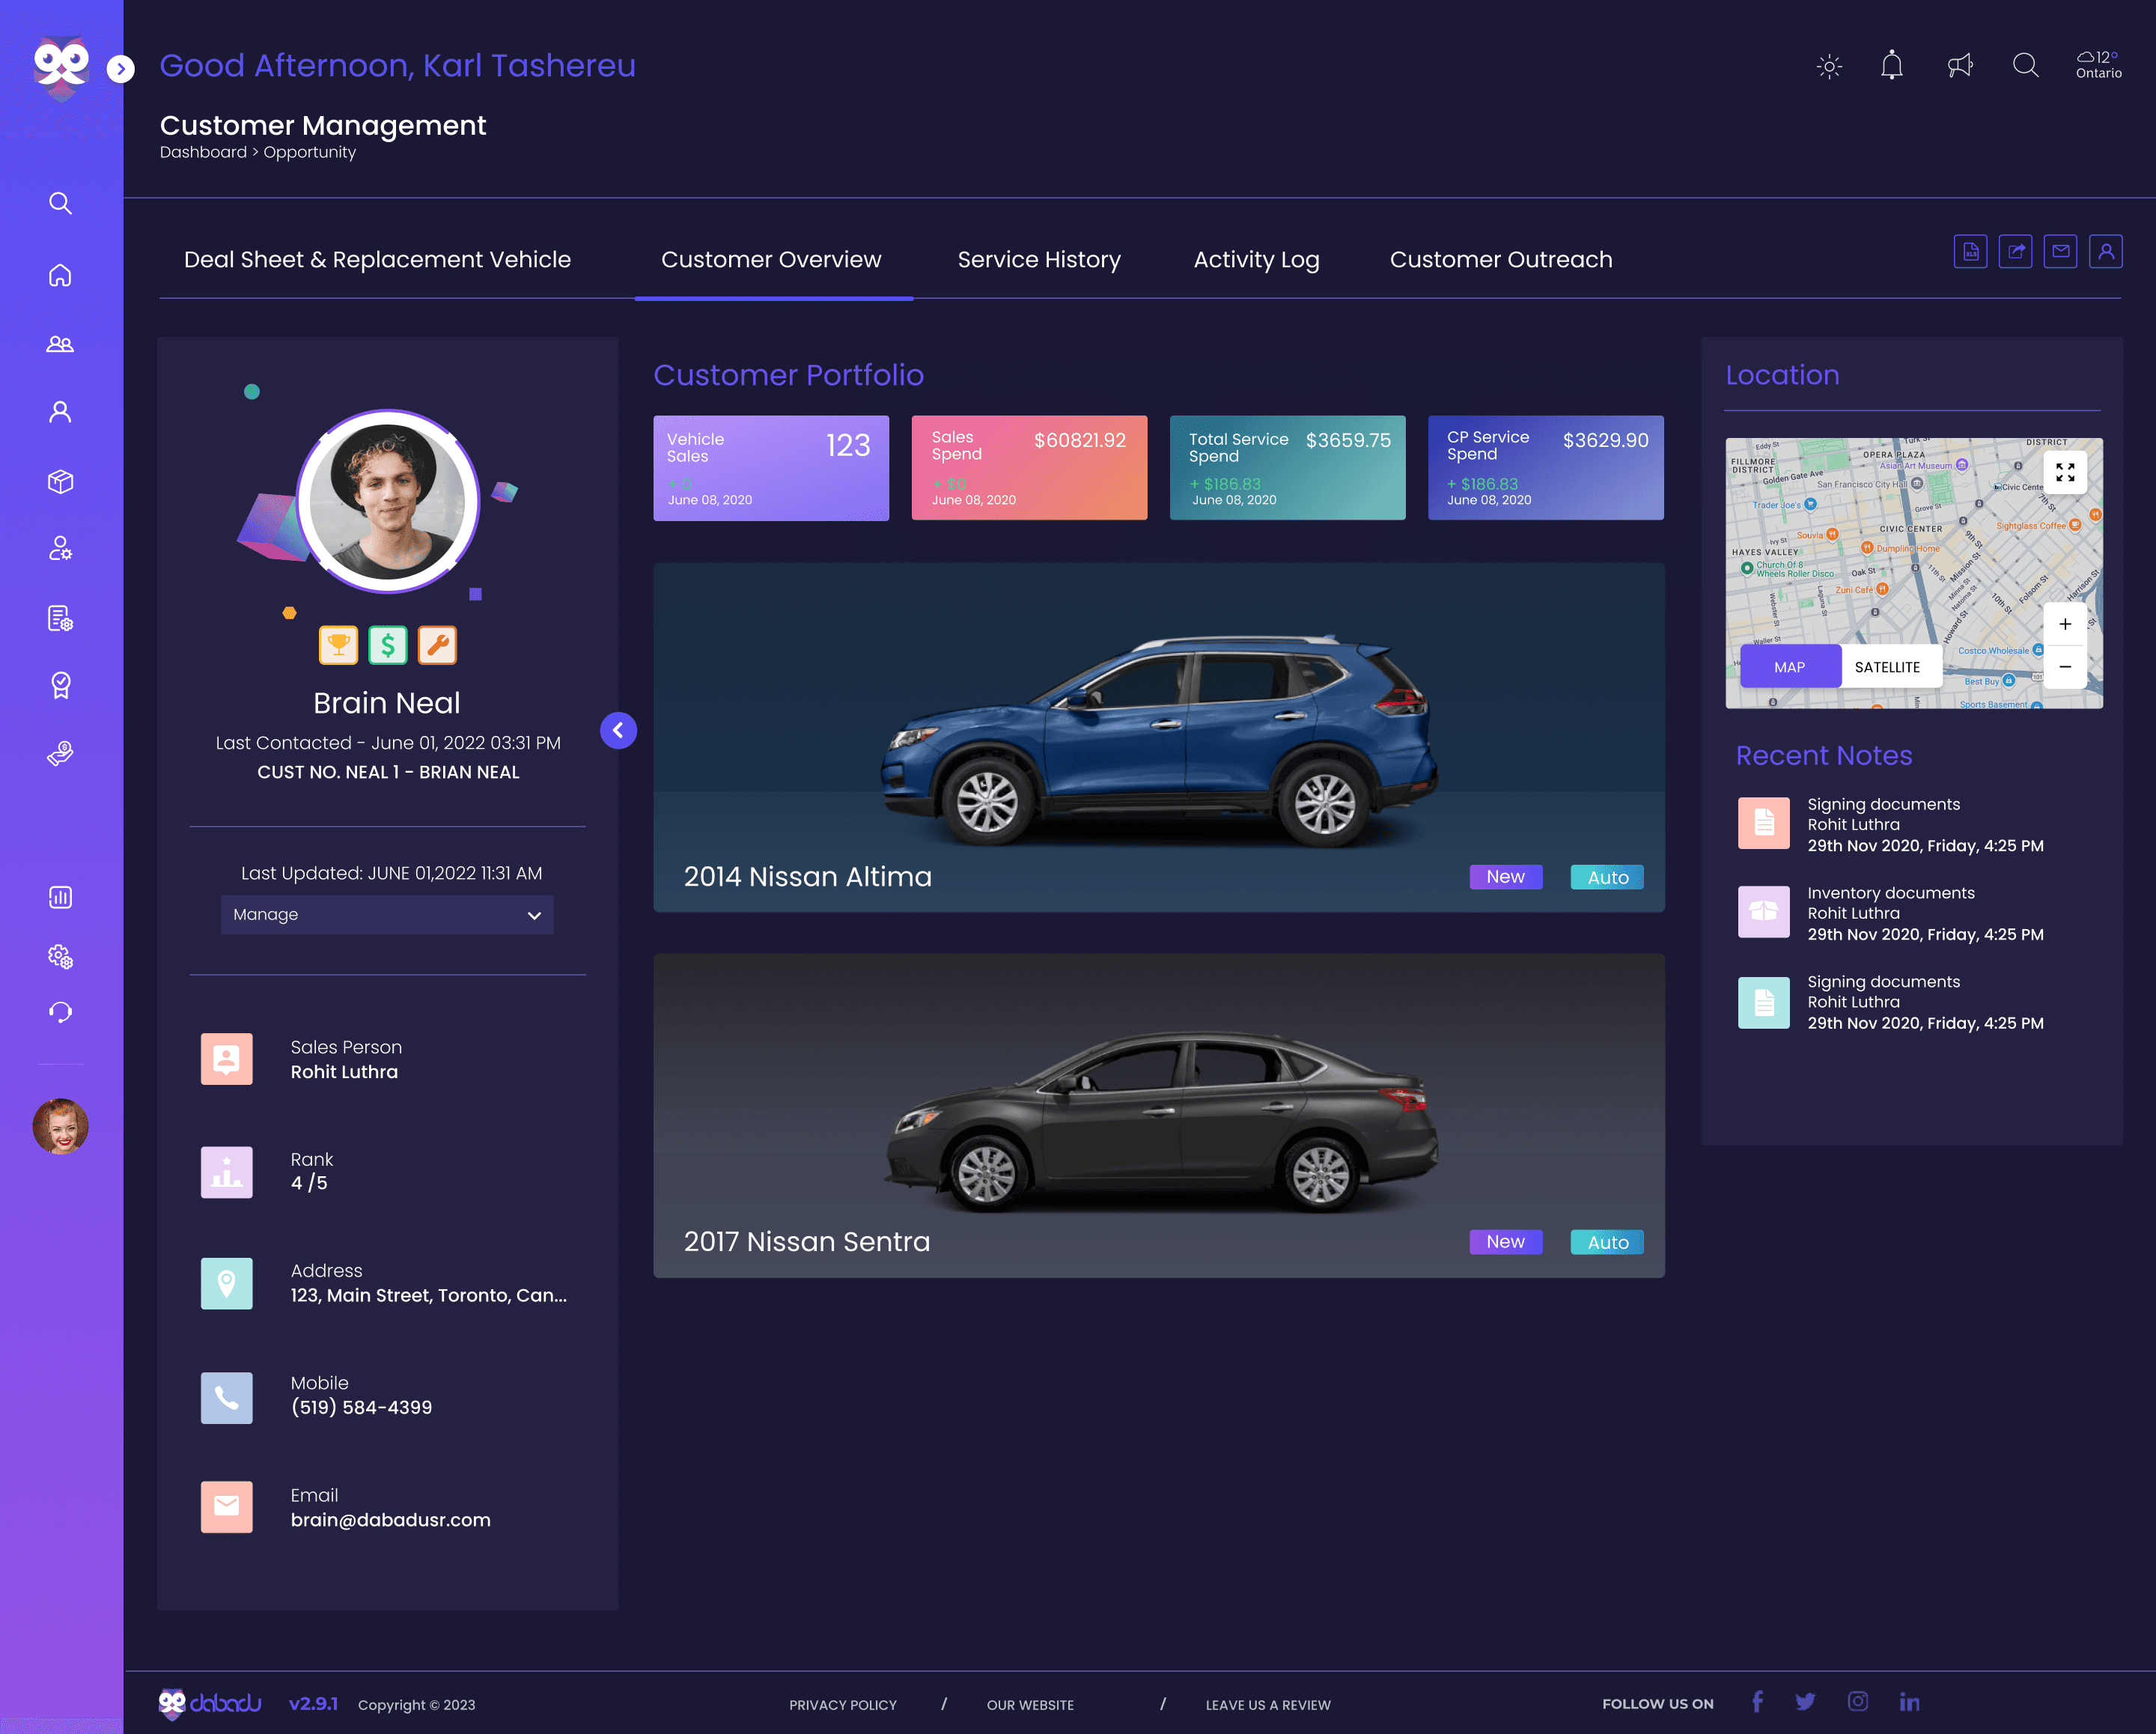Click the user avatar in the sidebar

[x=60, y=1126]
